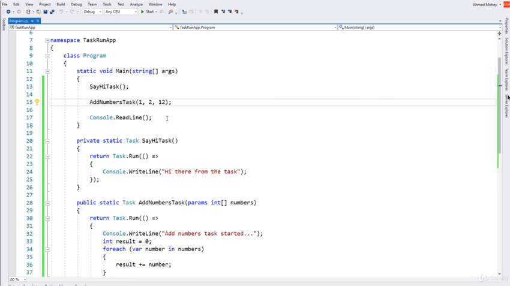The height and width of the screenshot is (286, 510).
Task: Open the Project menu
Action: (x=45, y=5)
